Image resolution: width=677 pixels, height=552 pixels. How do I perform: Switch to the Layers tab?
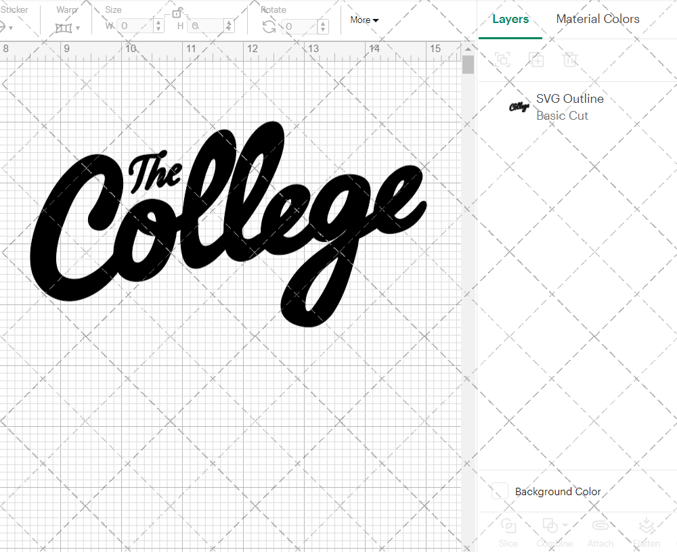click(510, 19)
